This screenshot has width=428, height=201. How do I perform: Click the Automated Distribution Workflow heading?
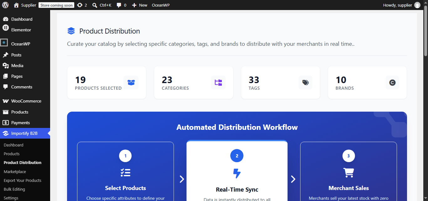[x=237, y=127]
